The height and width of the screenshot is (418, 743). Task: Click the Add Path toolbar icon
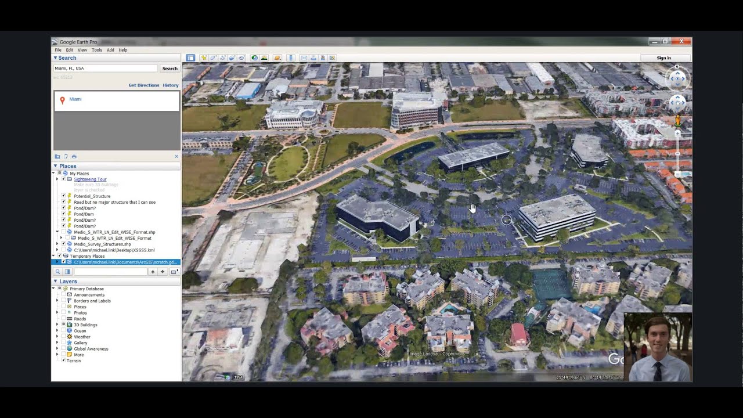click(223, 58)
